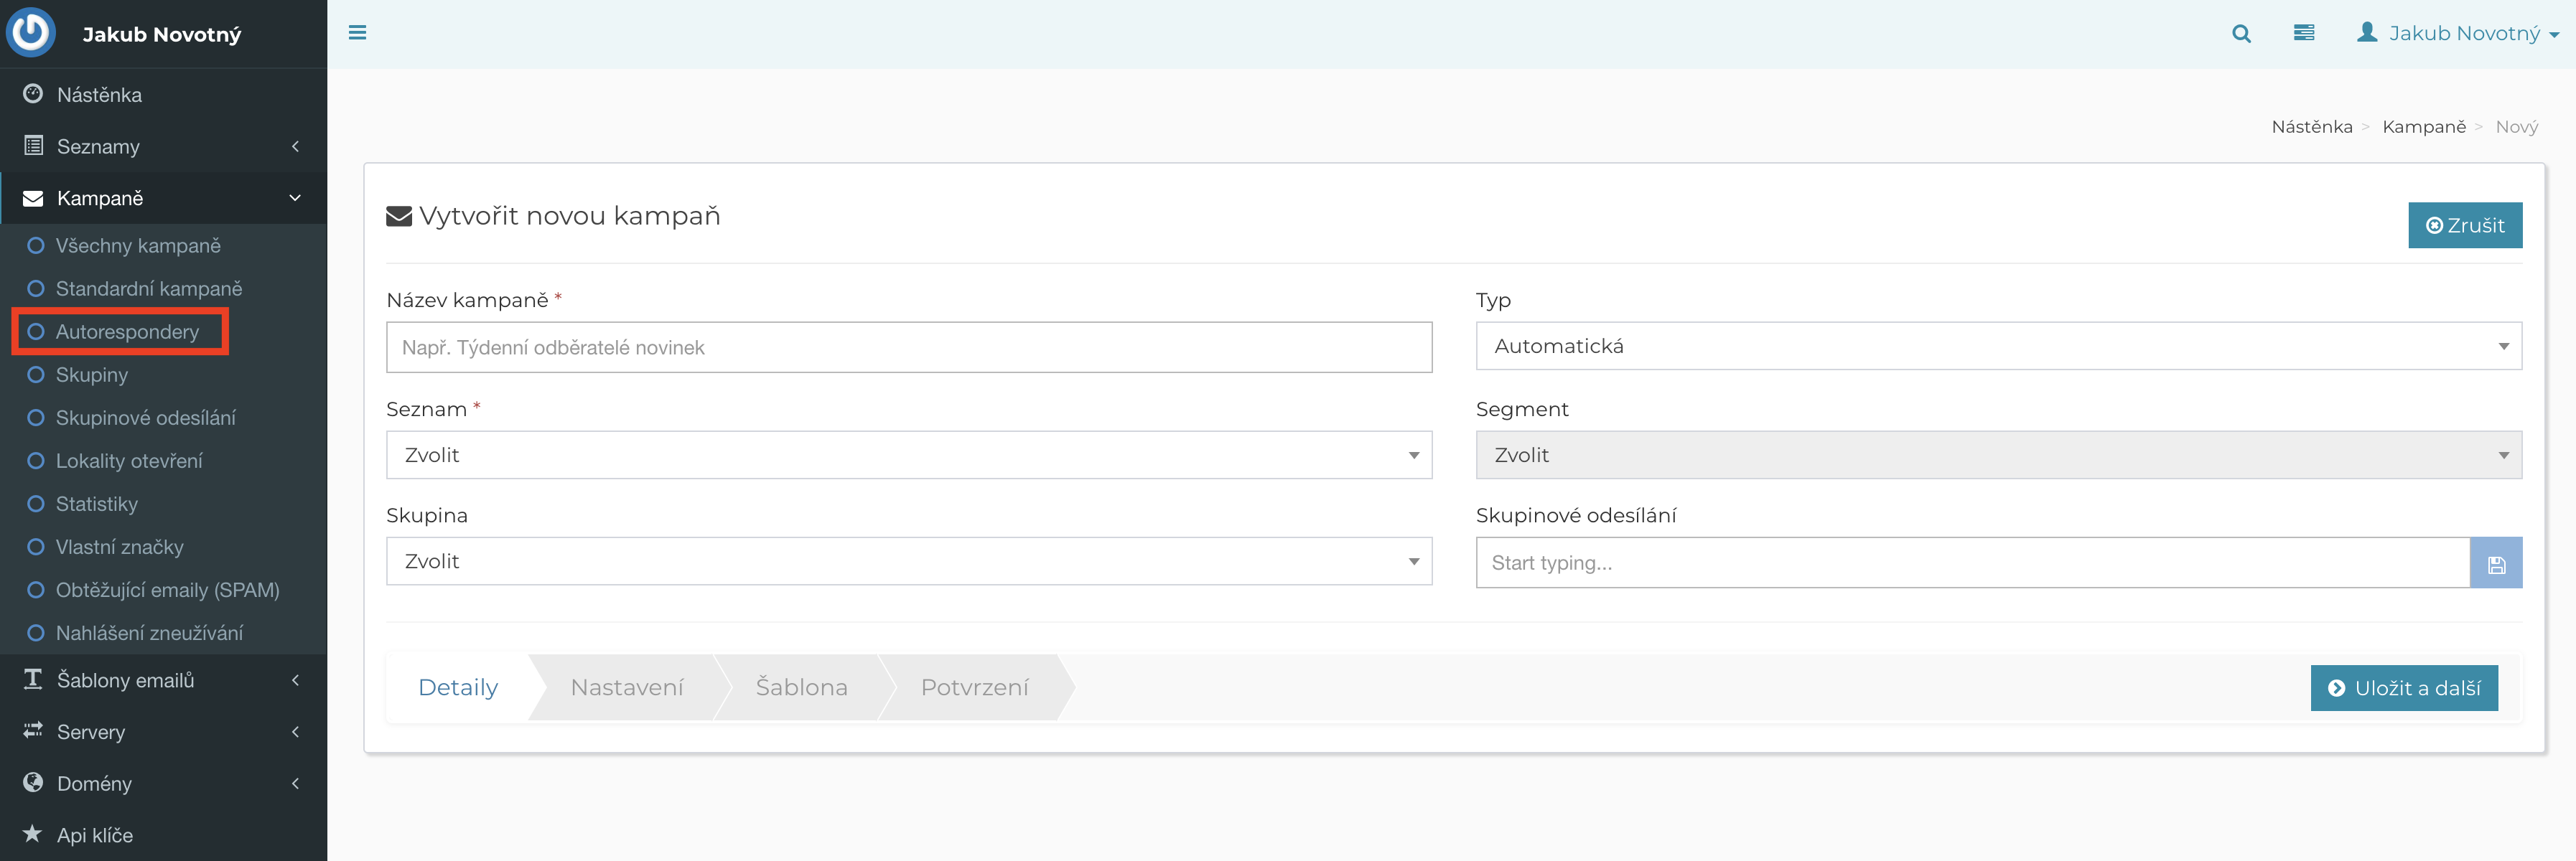Open Nástěnka in the sidebar
The width and height of the screenshot is (2576, 861).
coord(163,95)
